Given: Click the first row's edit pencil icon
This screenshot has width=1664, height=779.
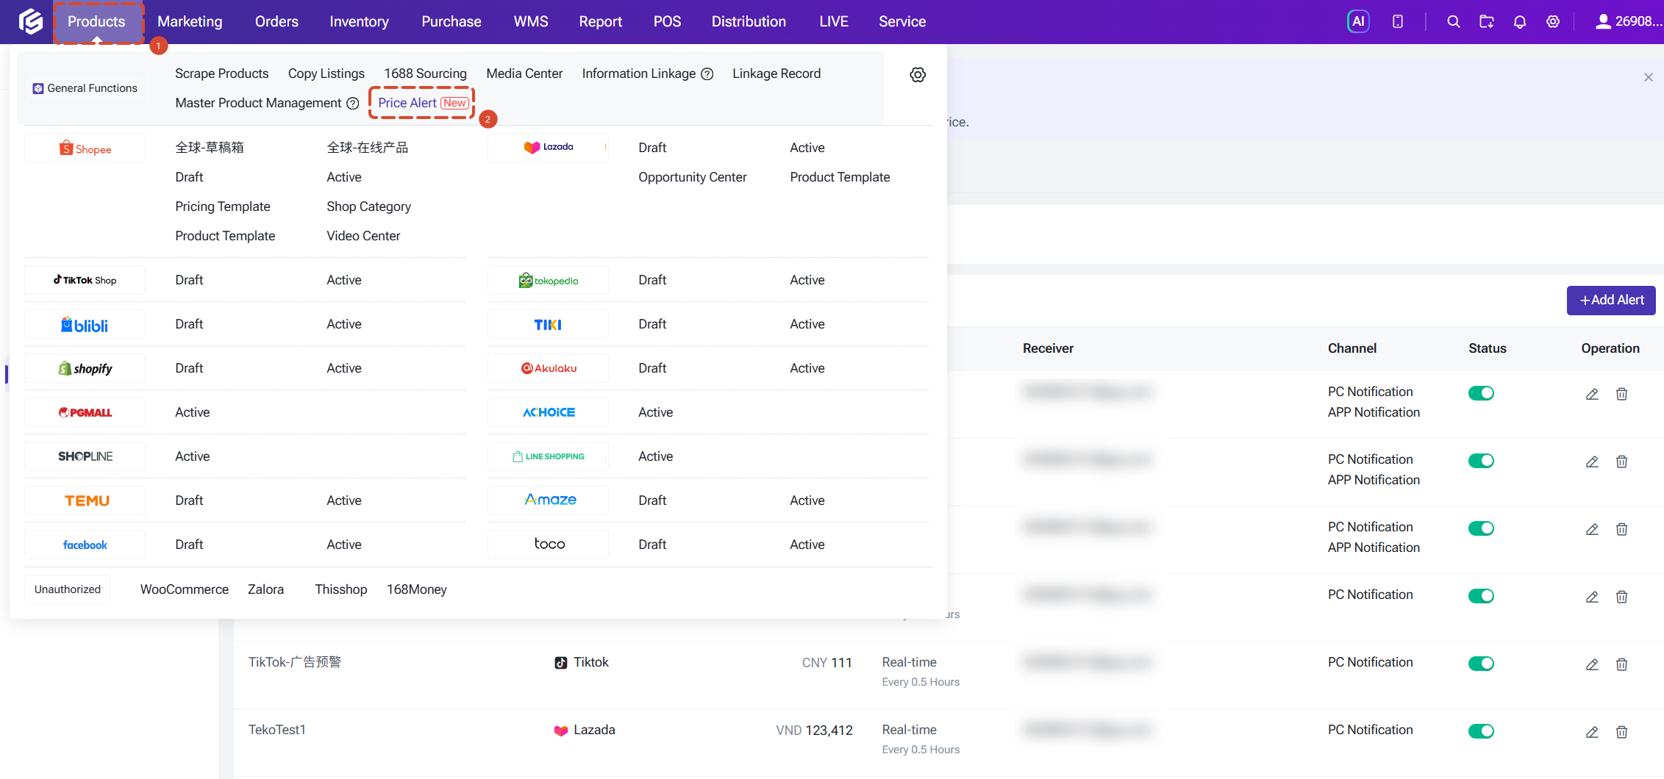Looking at the screenshot, I should 1592,393.
